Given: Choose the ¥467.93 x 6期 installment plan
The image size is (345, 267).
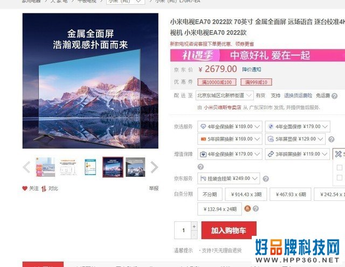Looking at the screenshot, I should pos(291,194).
